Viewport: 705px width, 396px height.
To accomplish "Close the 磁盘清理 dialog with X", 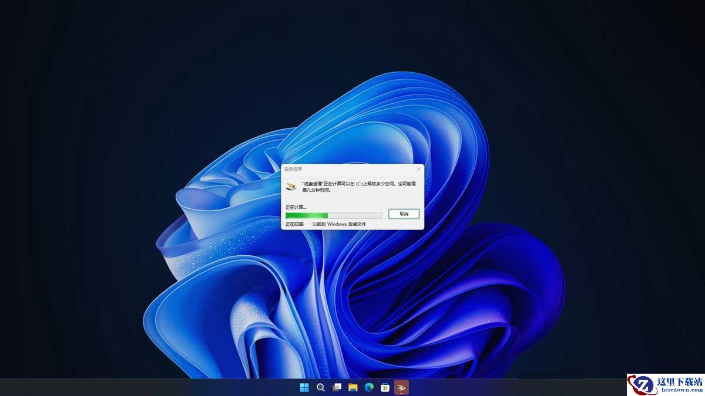I will coord(418,169).
